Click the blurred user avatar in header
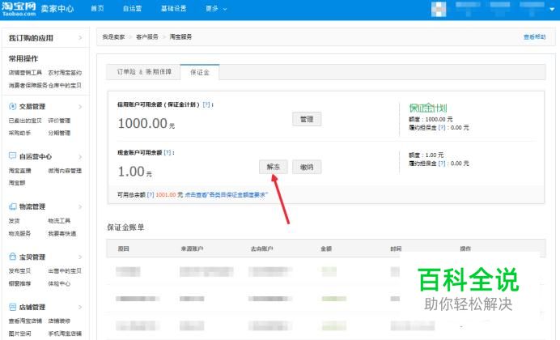 pos(439,9)
